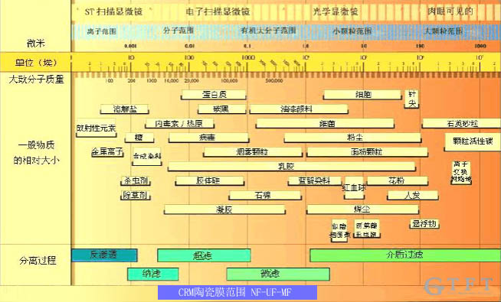Select the 红血球 red blood cell box
The image size is (501, 302).
[x=354, y=188]
